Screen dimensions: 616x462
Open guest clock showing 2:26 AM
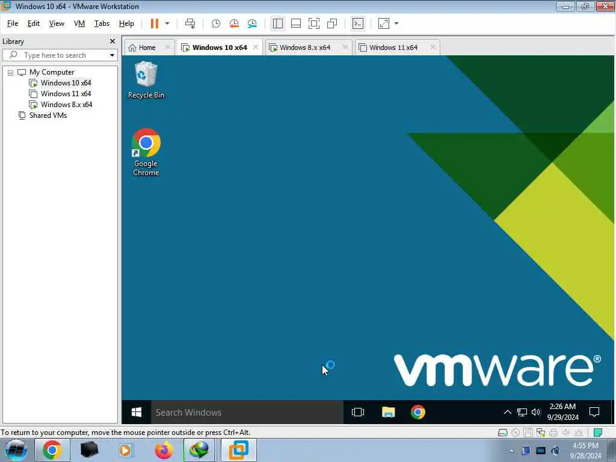[x=562, y=412]
